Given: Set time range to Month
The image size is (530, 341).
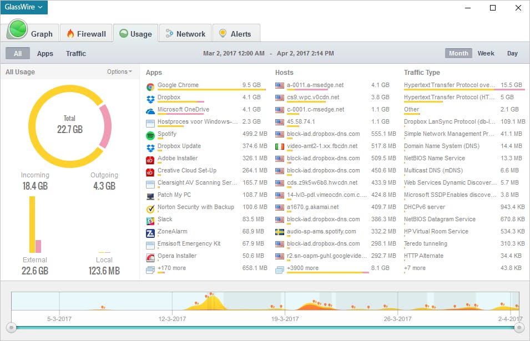Looking at the screenshot, I should pyautogui.click(x=458, y=53).
